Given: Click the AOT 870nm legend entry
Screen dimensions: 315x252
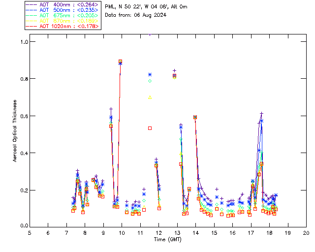Looking at the screenshot, I should pos(62,21).
